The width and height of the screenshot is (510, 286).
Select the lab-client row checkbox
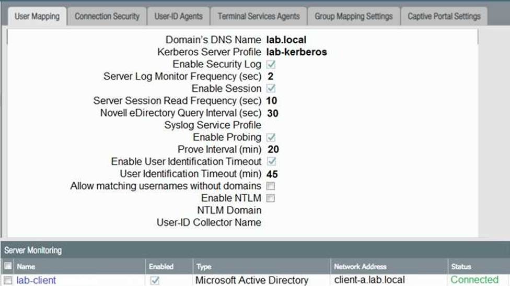point(7,281)
